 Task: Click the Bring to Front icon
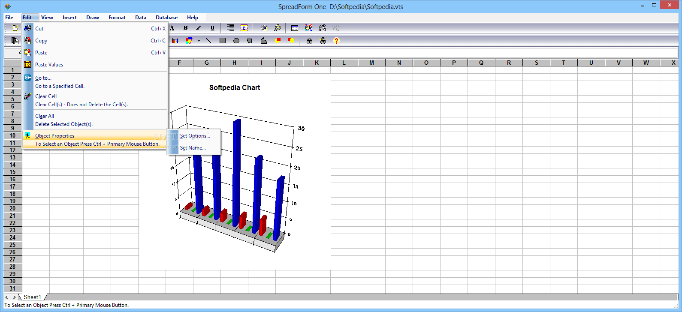click(278, 41)
